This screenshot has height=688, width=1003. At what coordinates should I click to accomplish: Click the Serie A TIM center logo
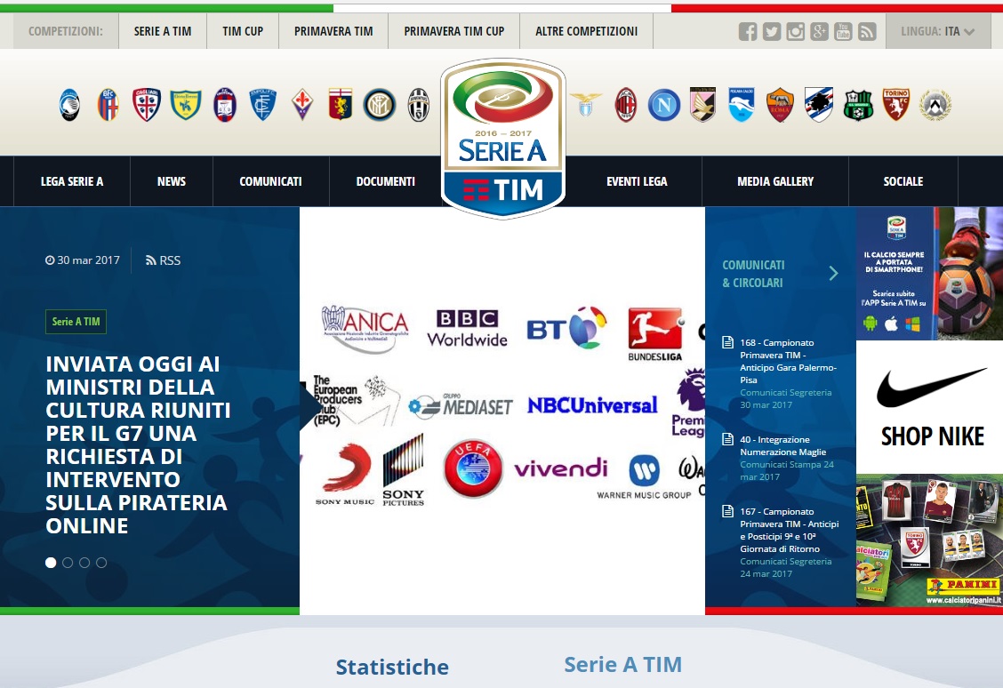pos(502,139)
